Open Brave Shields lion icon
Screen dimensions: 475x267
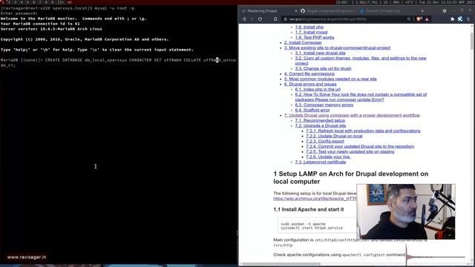pos(419,19)
